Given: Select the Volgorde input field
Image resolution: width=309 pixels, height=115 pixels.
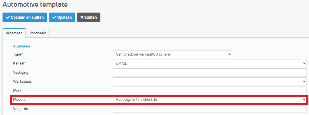Looking at the screenshot, I should pos(210,109).
